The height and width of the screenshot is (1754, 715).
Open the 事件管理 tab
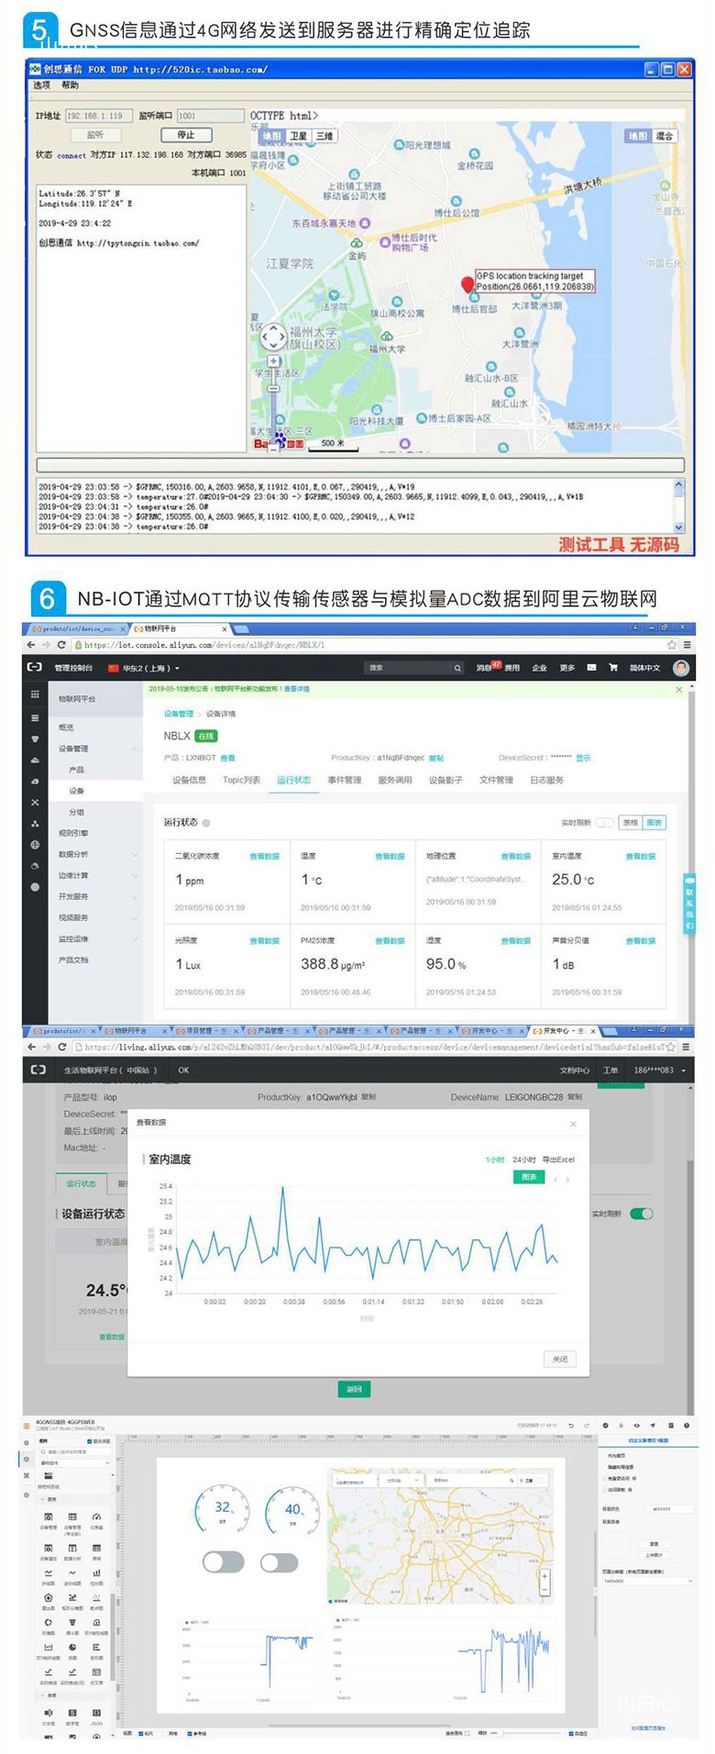click(x=344, y=780)
